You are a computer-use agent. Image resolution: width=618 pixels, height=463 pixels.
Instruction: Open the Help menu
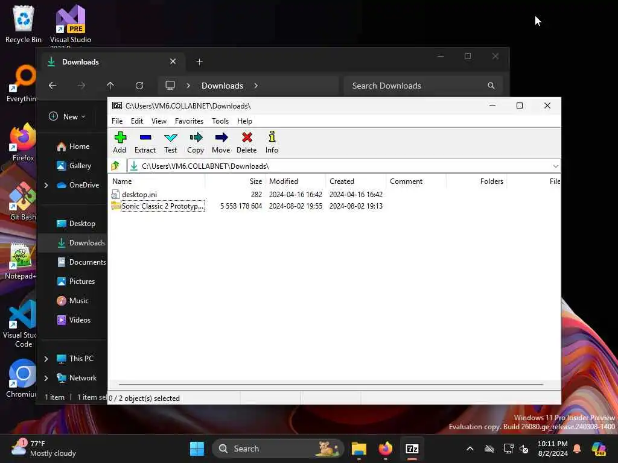[x=244, y=121]
